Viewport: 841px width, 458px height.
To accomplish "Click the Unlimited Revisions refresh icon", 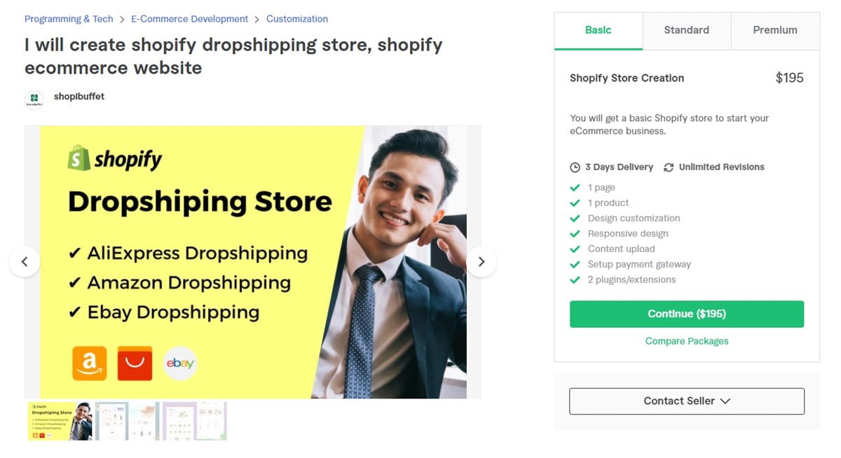I will pos(669,167).
